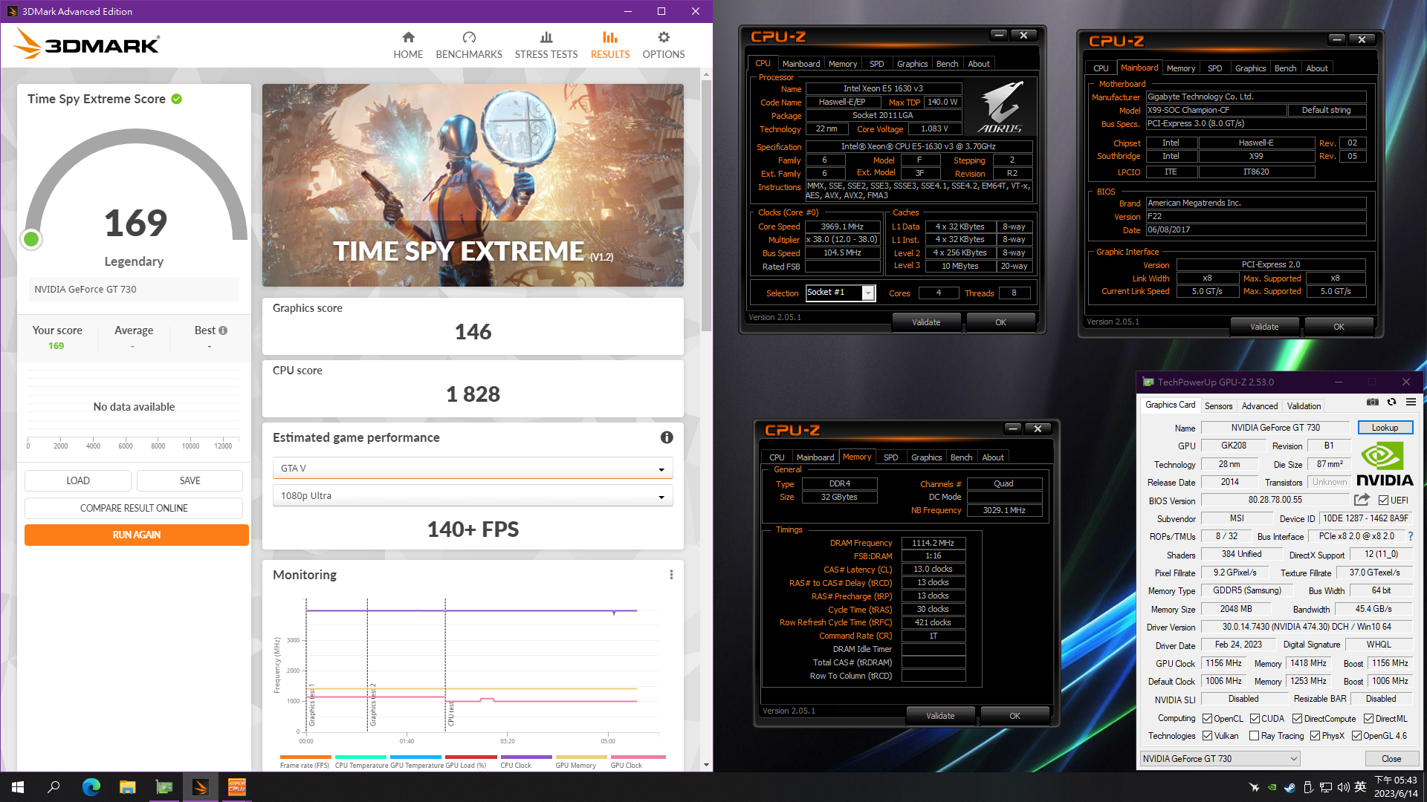Viewport: 1427px width, 802px height.
Task: Click the 3DMark logo
Action: 86,45
